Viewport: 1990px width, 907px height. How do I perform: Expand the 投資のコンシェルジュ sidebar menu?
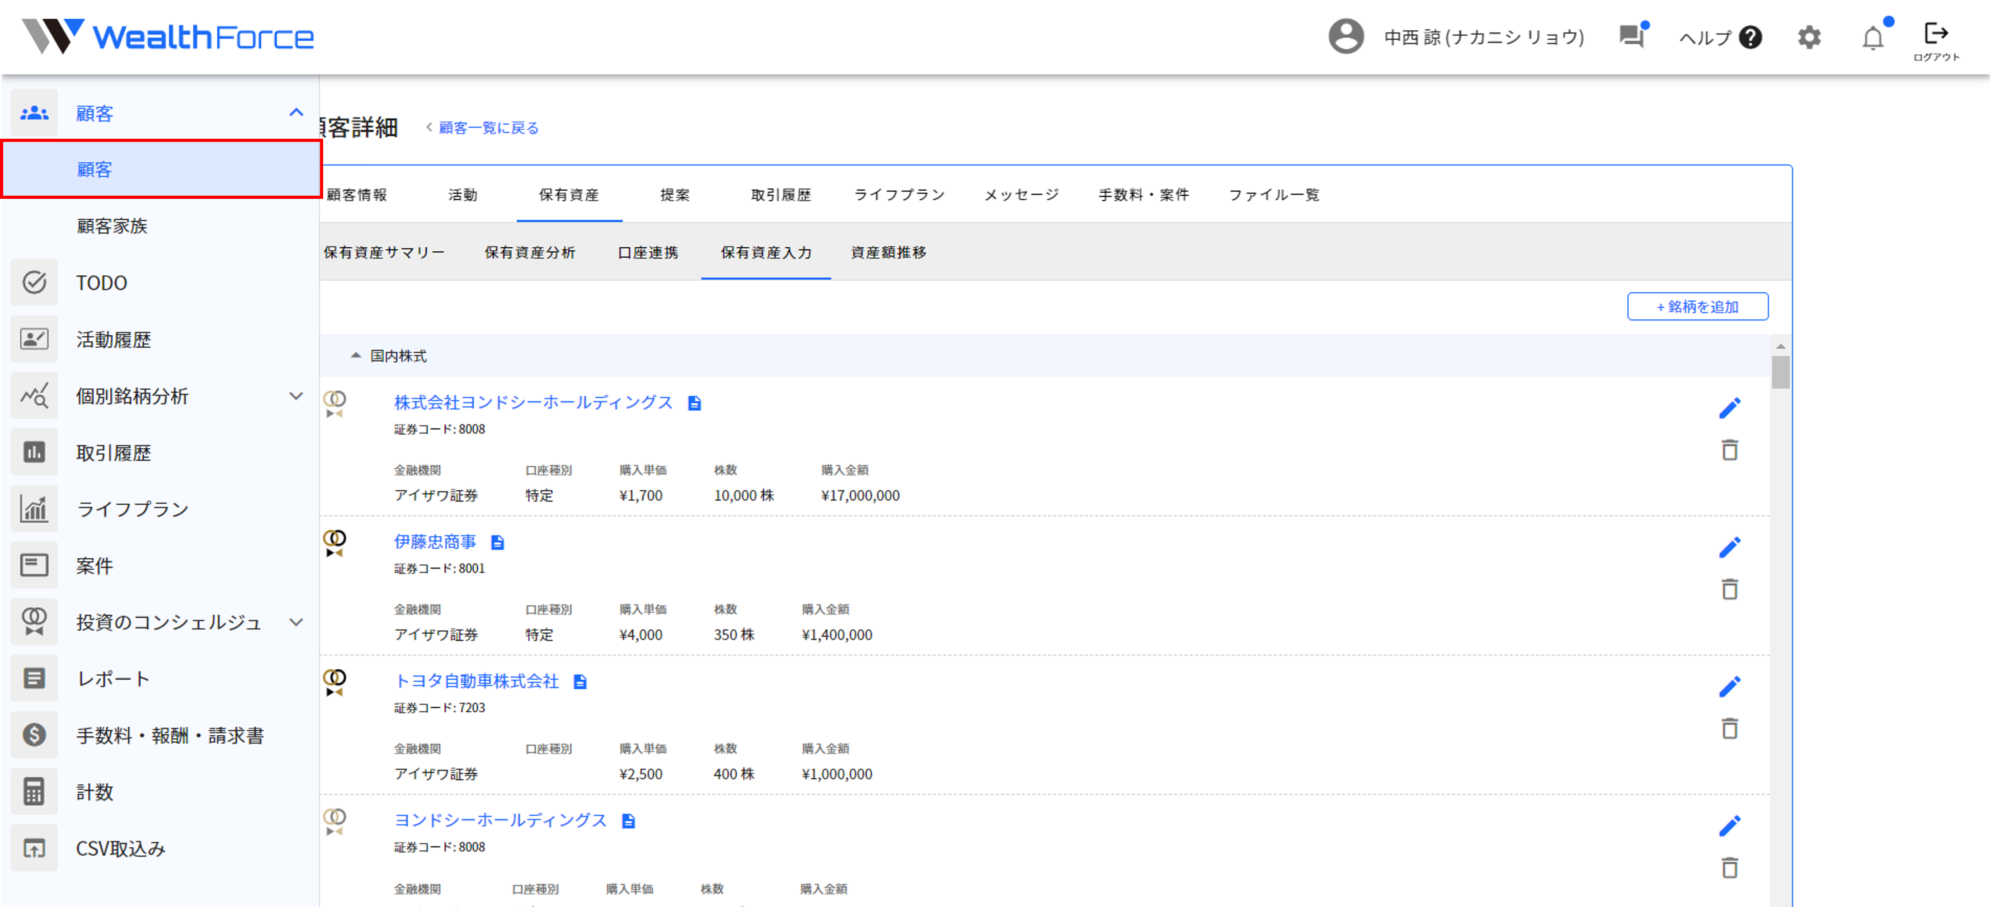coord(296,622)
